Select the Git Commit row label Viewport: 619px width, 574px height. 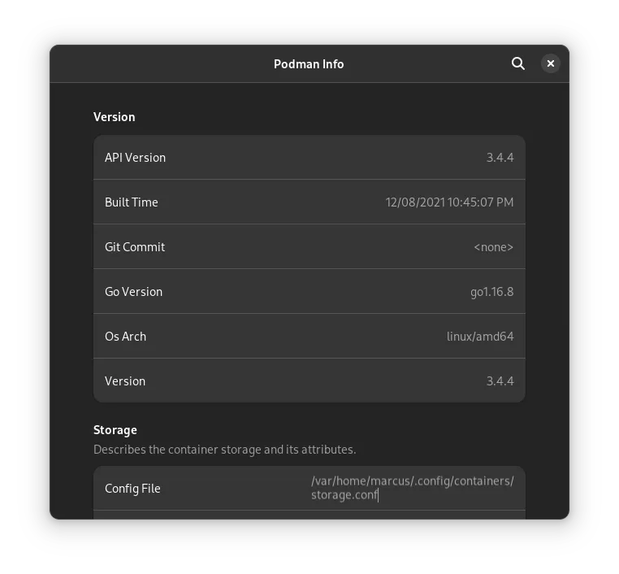coord(135,247)
